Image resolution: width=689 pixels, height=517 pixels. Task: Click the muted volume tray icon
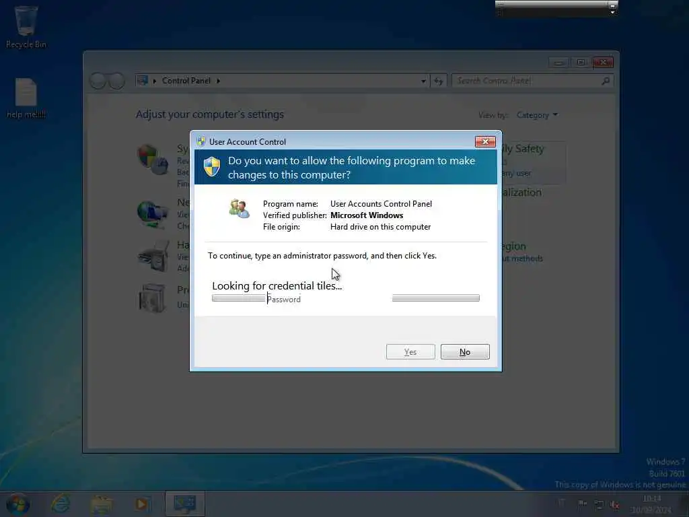615,505
